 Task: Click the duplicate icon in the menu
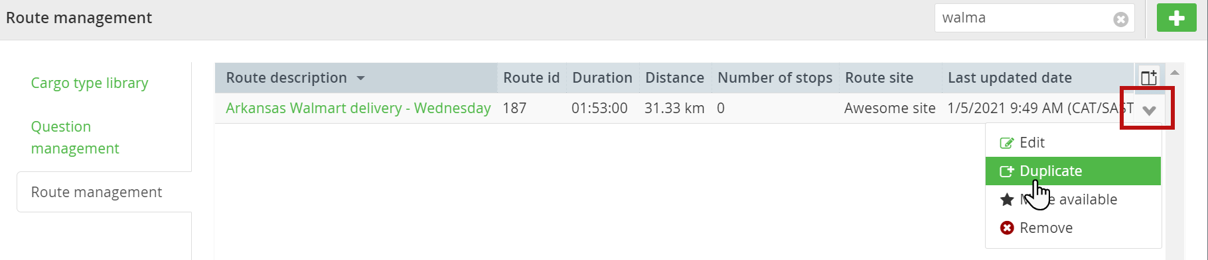(1007, 171)
